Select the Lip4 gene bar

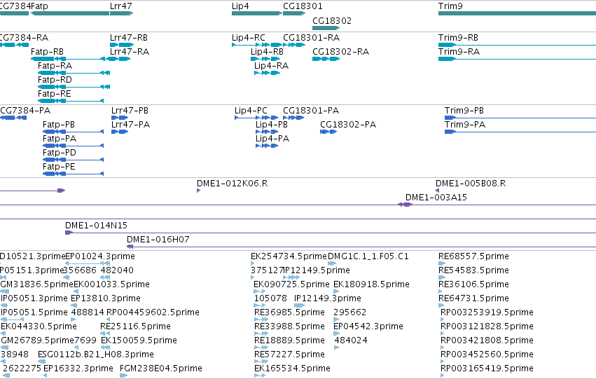(257, 13)
